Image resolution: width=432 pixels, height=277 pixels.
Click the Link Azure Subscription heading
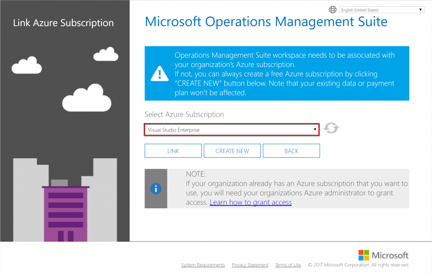[63, 23]
